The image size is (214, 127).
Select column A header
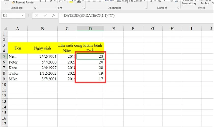[x=18, y=29]
